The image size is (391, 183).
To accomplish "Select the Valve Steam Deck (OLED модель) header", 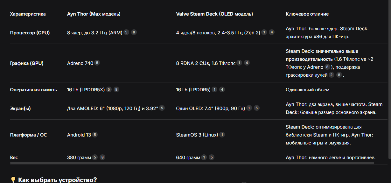I will point(215,14).
